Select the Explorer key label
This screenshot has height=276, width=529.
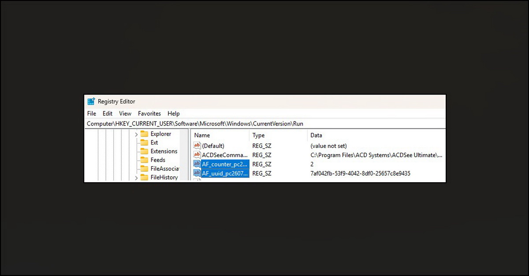pyautogui.click(x=161, y=134)
